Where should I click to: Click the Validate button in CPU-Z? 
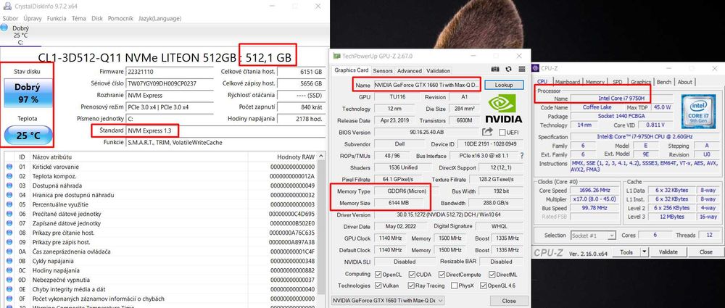(668, 252)
